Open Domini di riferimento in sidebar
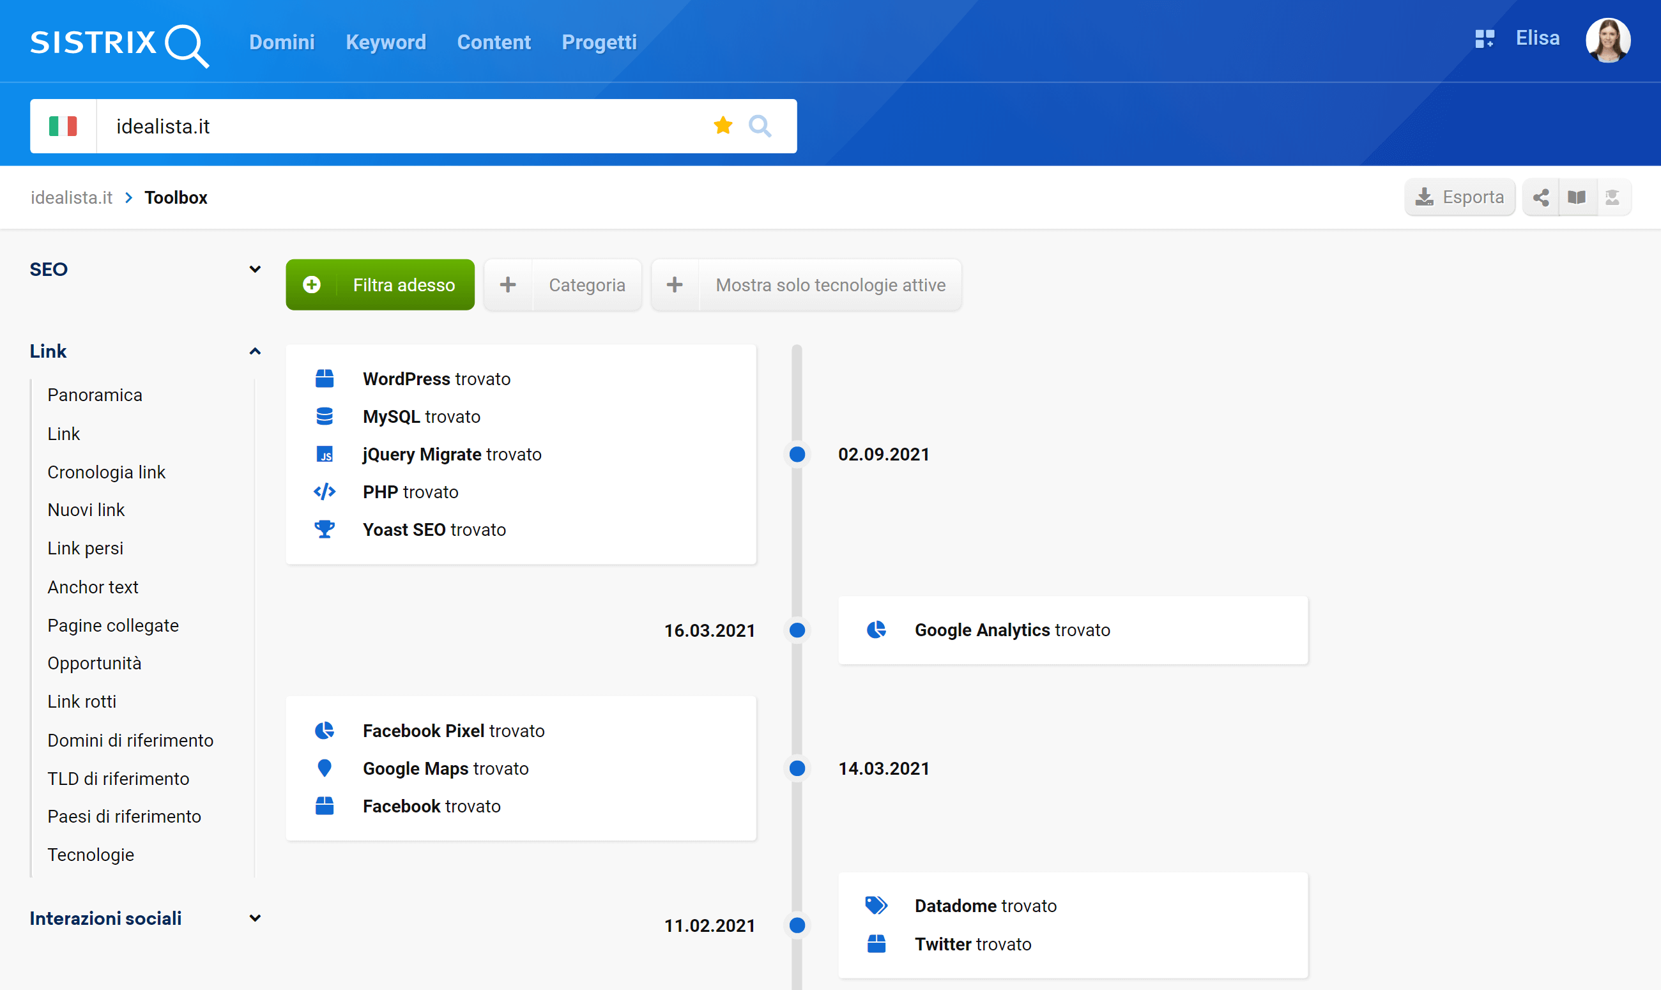The image size is (1661, 990). (x=131, y=740)
